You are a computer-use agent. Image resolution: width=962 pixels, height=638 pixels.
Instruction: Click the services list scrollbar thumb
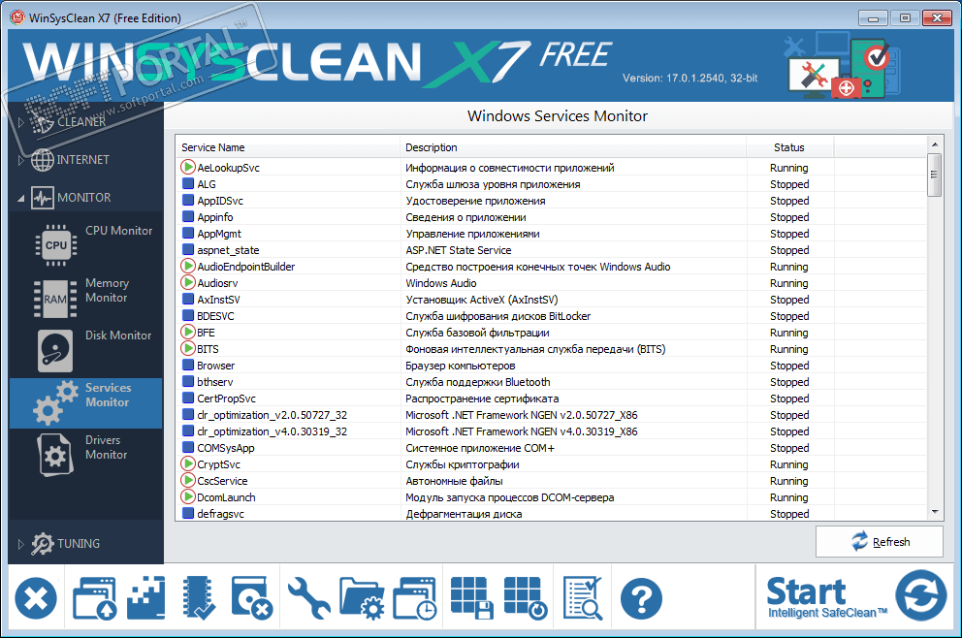click(x=935, y=175)
